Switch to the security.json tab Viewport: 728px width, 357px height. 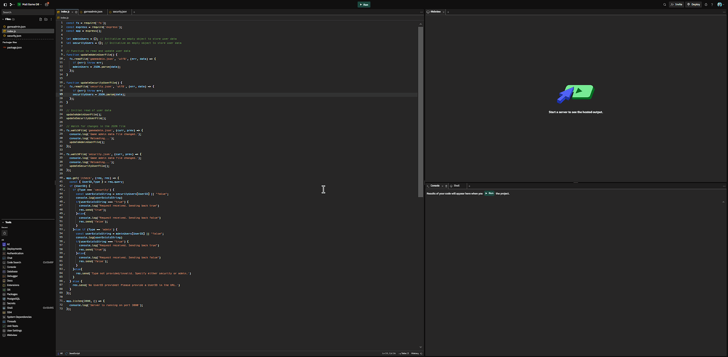click(x=119, y=11)
